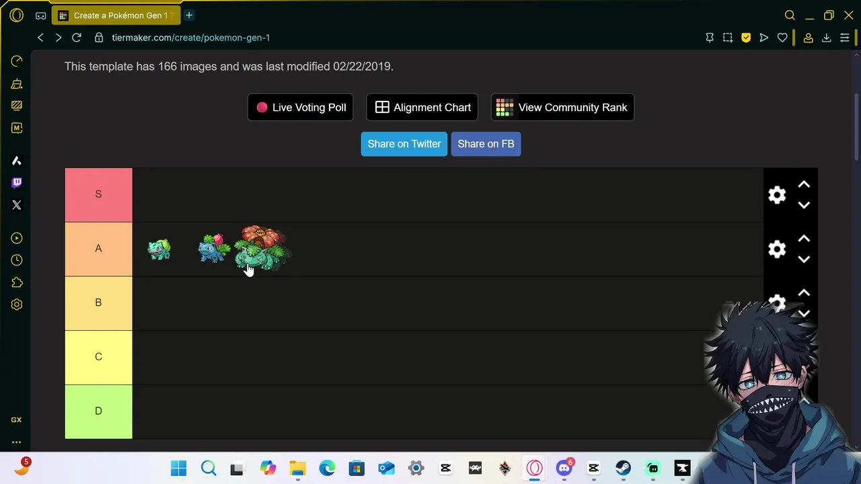Open settings gear for tier A
The width and height of the screenshot is (861, 484).
coord(777,249)
